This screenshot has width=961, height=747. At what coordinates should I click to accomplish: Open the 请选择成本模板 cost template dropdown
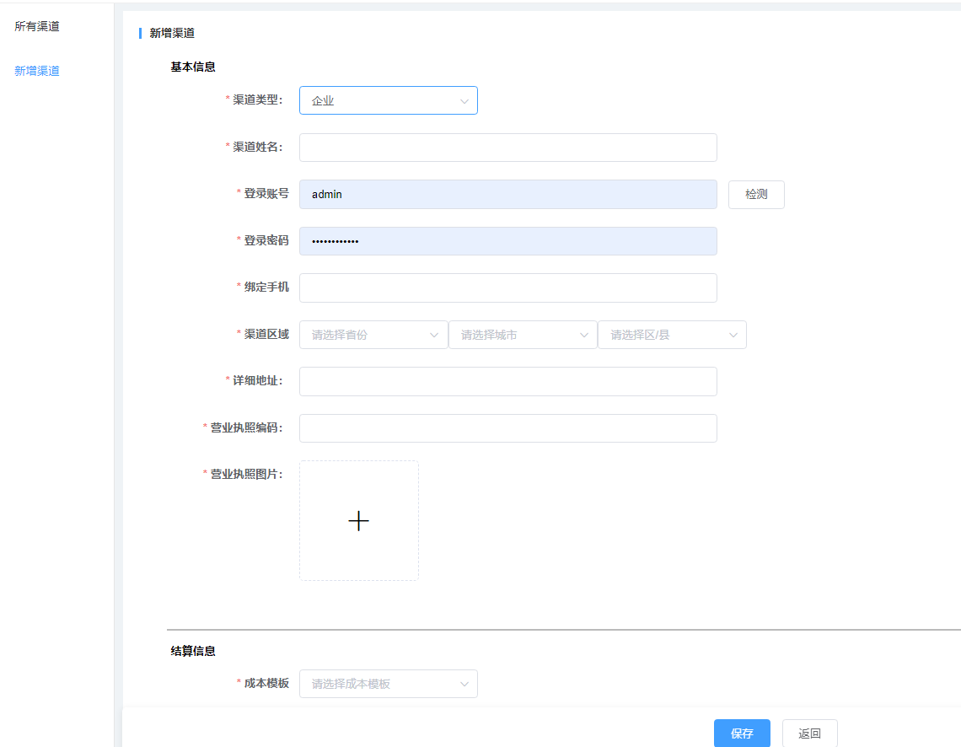388,684
